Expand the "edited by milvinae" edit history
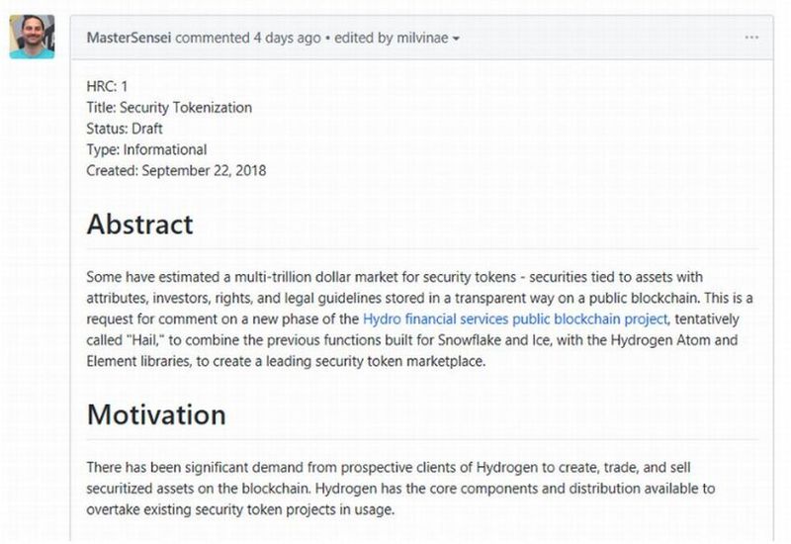Image resolution: width=791 pixels, height=544 pixels. point(400,38)
